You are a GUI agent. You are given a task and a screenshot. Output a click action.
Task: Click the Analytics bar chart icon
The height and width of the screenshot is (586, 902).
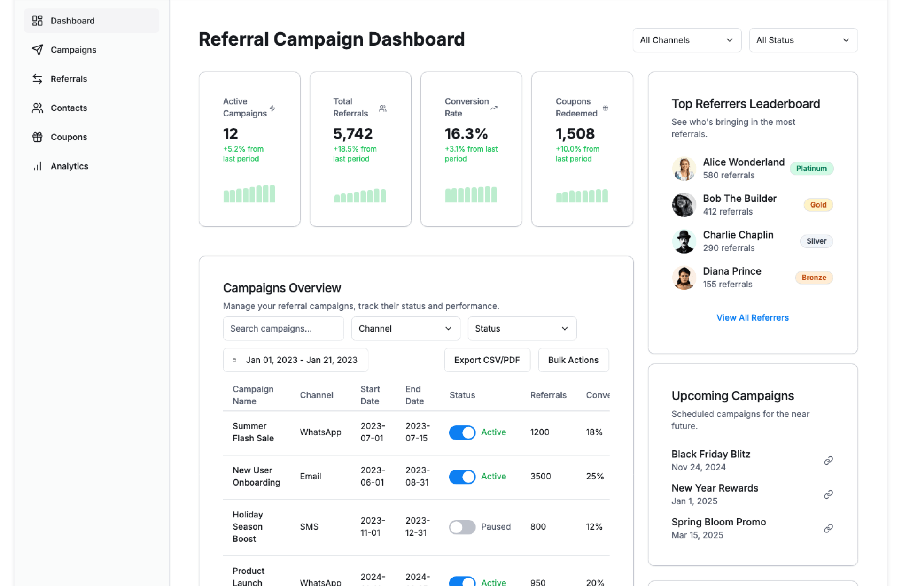pyautogui.click(x=37, y=166)
